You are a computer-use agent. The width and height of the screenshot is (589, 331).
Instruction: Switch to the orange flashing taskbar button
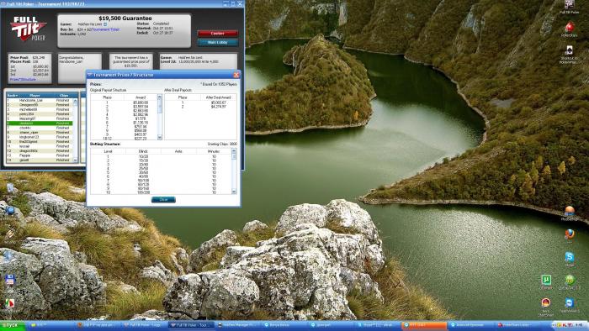[x=424, y=325]
